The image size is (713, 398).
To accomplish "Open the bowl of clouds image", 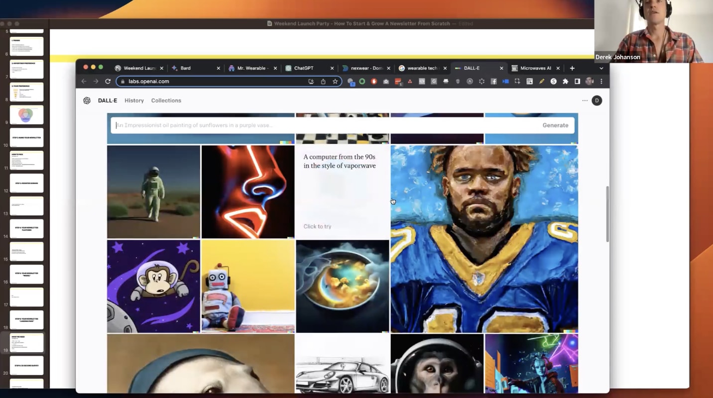I will pos(343,287).
